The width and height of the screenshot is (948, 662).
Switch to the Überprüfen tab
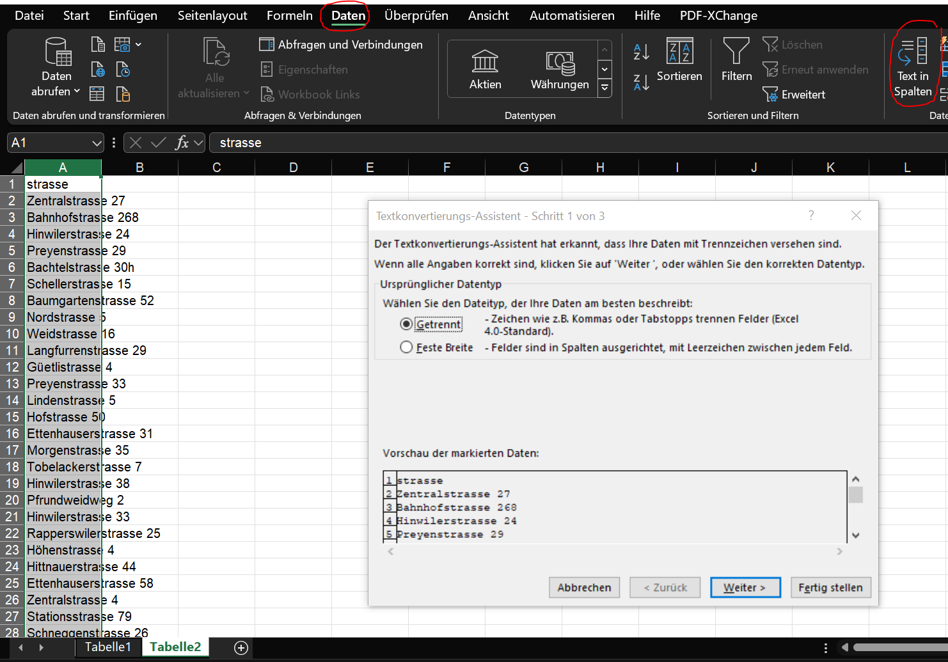click(416, 15)
